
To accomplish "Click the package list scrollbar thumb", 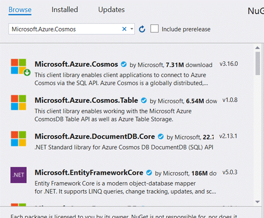I will pos(258,63).
